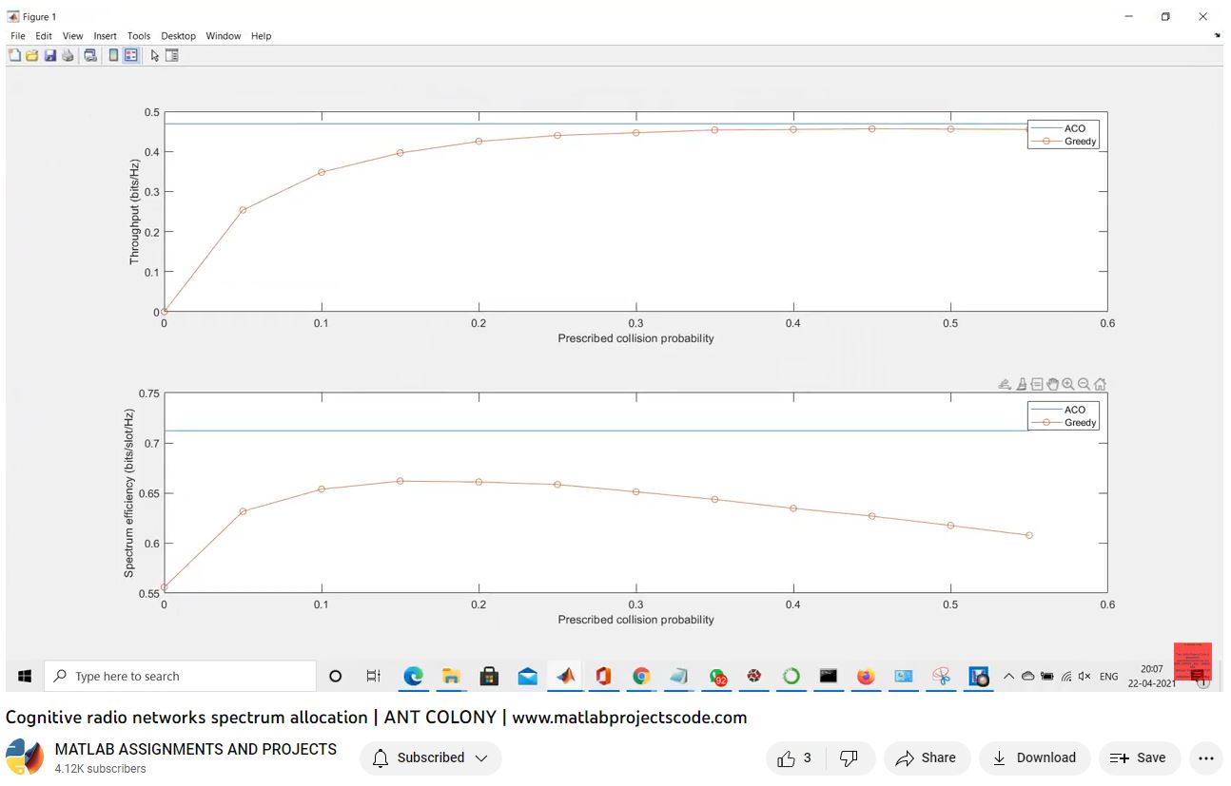1231x786 pixels.
Task: Open the three-dot more actions menu
Action: pyautogui.click(x=1205, y=757)
